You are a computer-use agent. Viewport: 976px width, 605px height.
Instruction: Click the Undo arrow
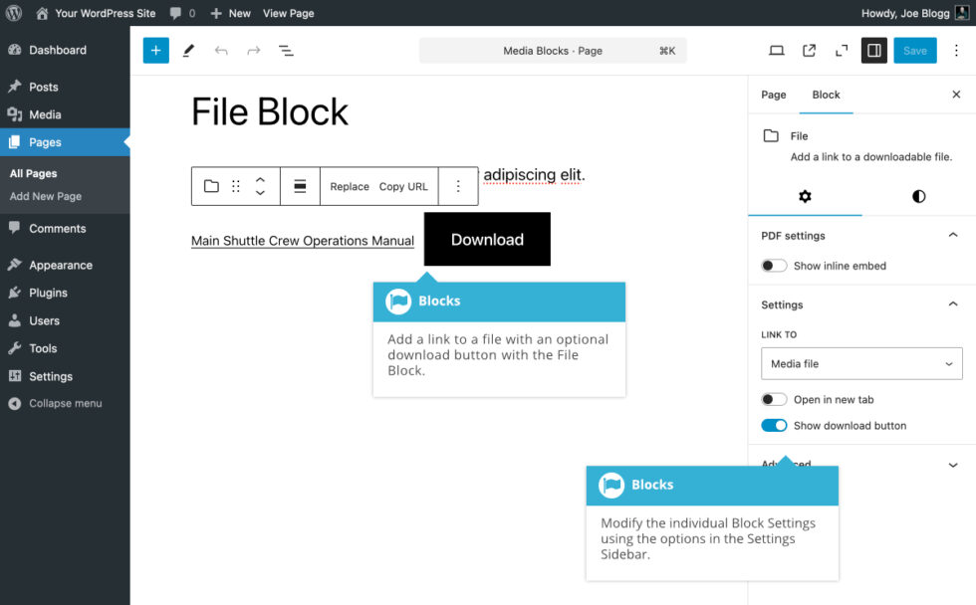[x=221, y=51]
